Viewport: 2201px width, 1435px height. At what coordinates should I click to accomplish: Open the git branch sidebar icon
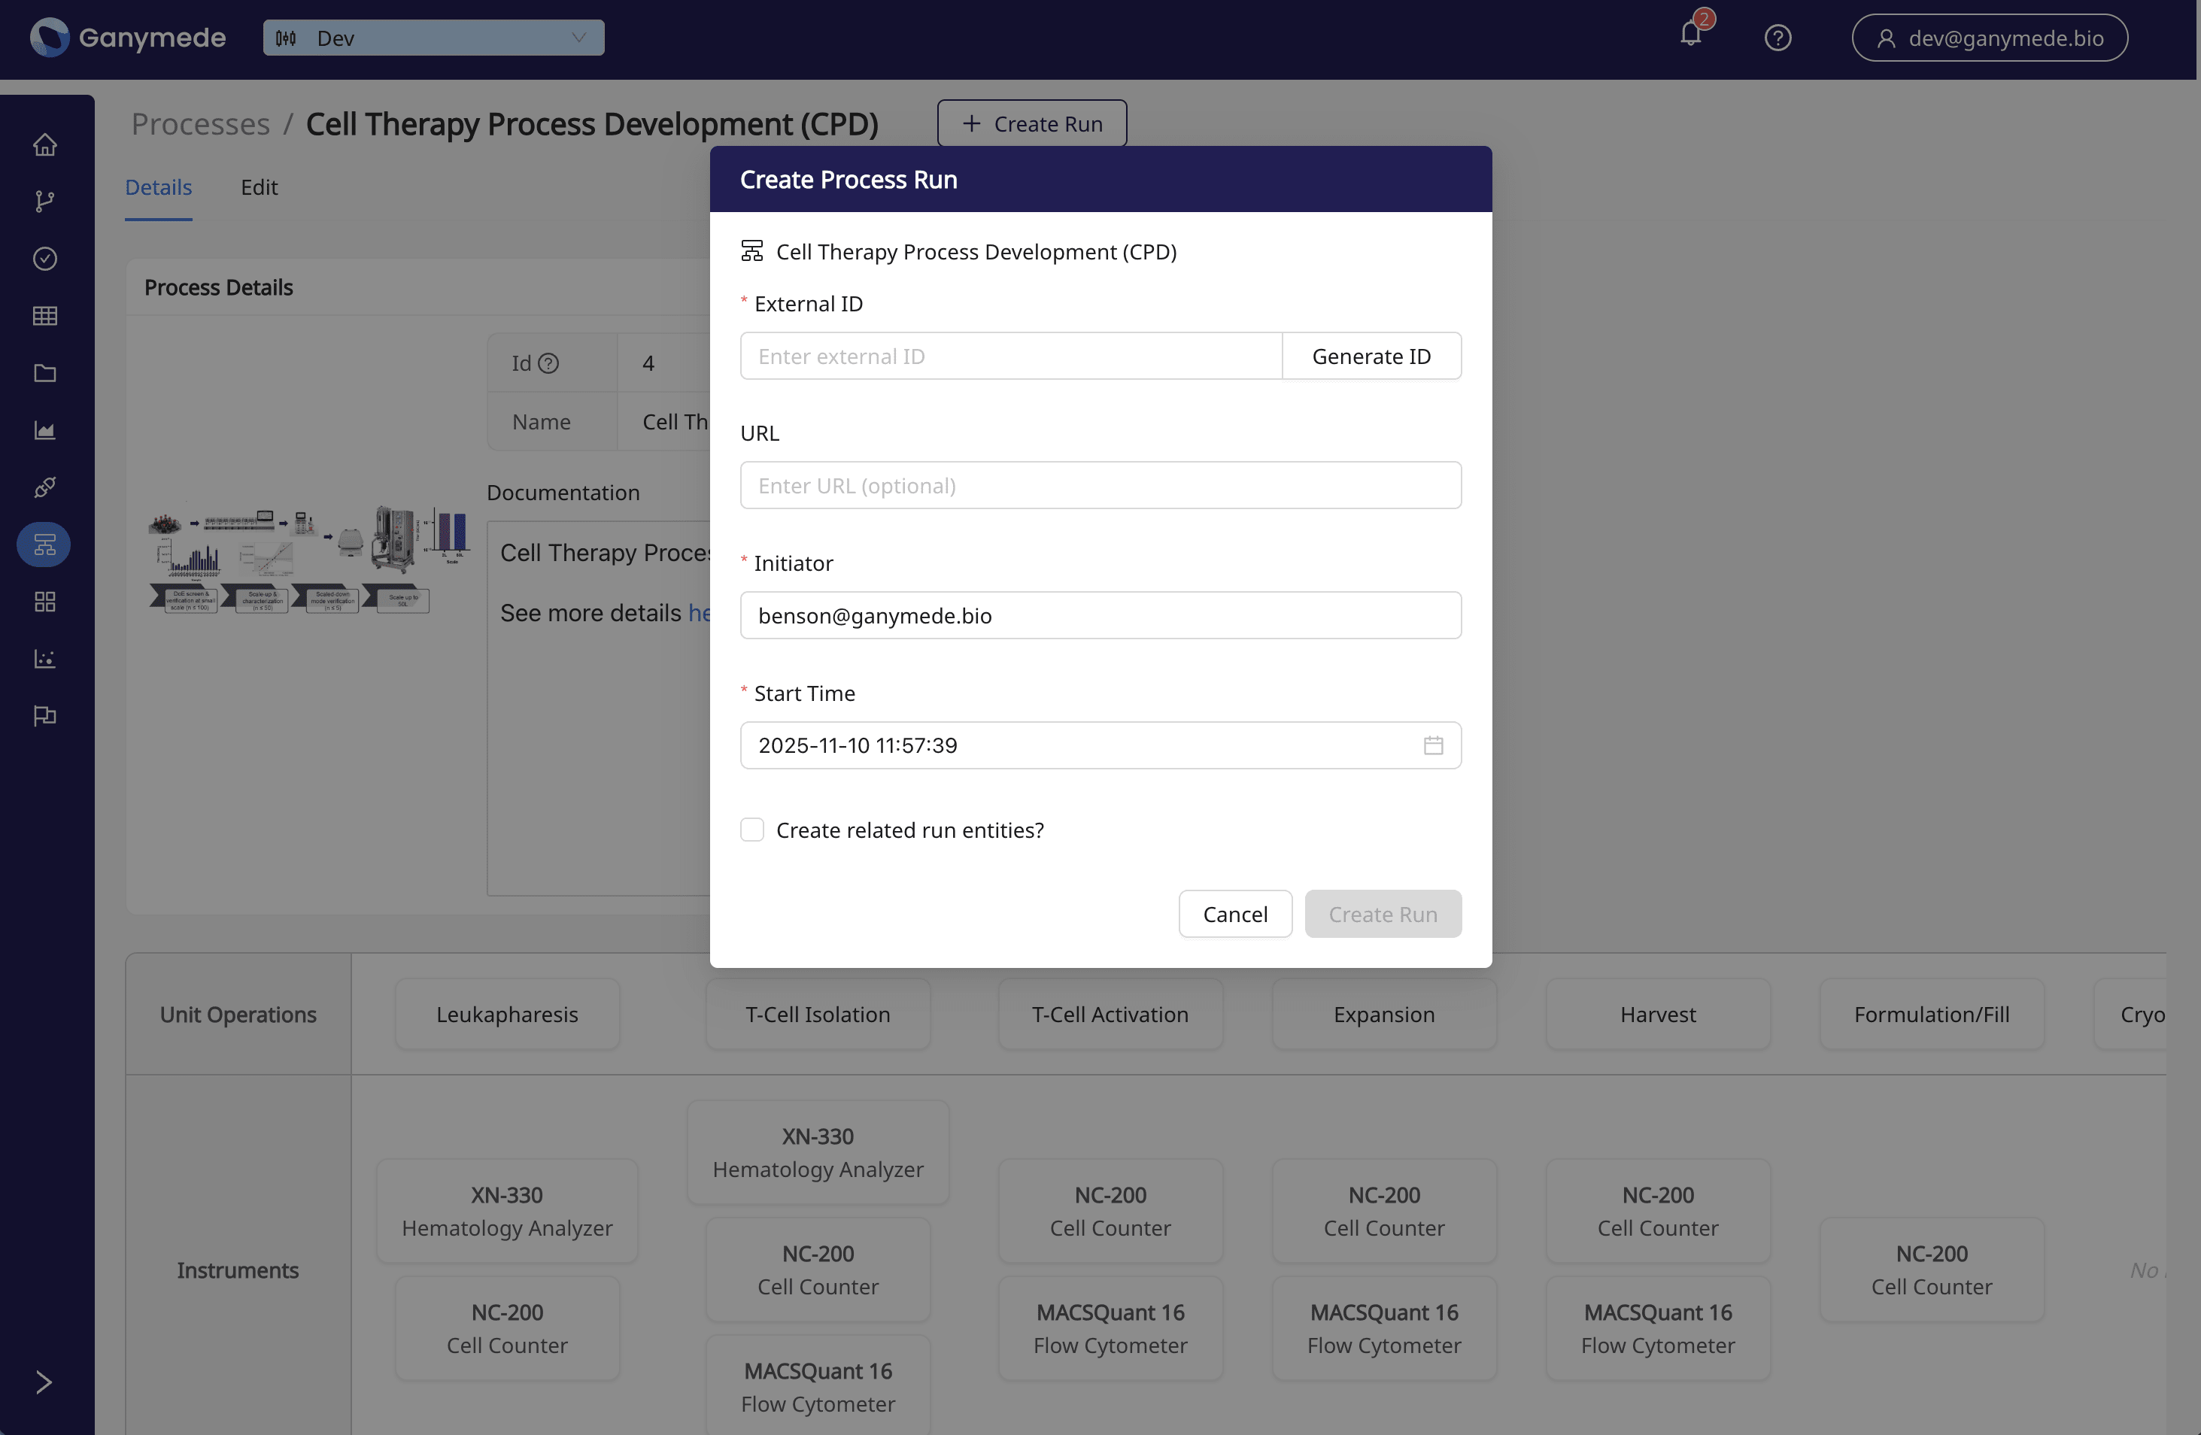[44, 202]
